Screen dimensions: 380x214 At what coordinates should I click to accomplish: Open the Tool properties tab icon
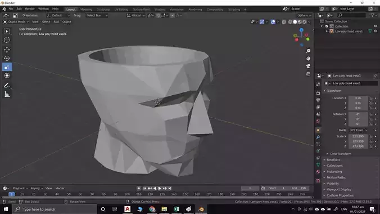[318, 84]
